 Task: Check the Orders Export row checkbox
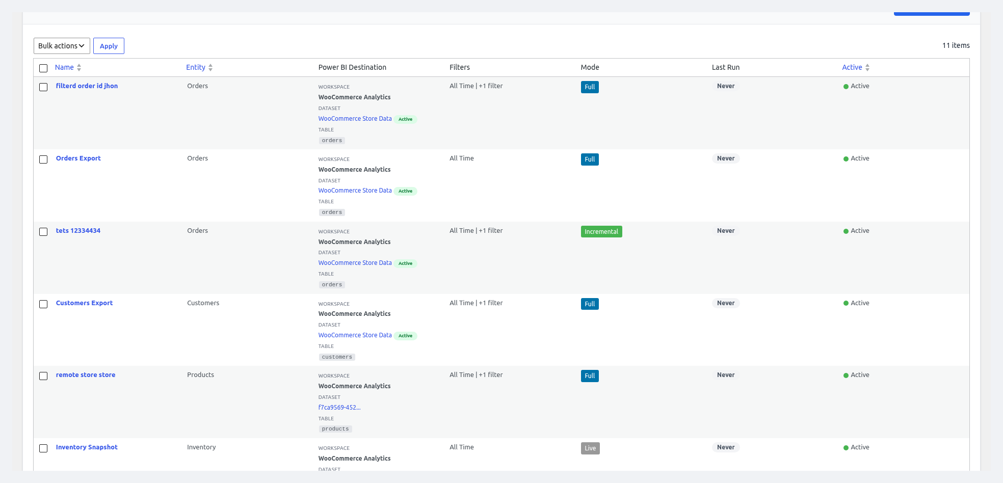point(43,159)
